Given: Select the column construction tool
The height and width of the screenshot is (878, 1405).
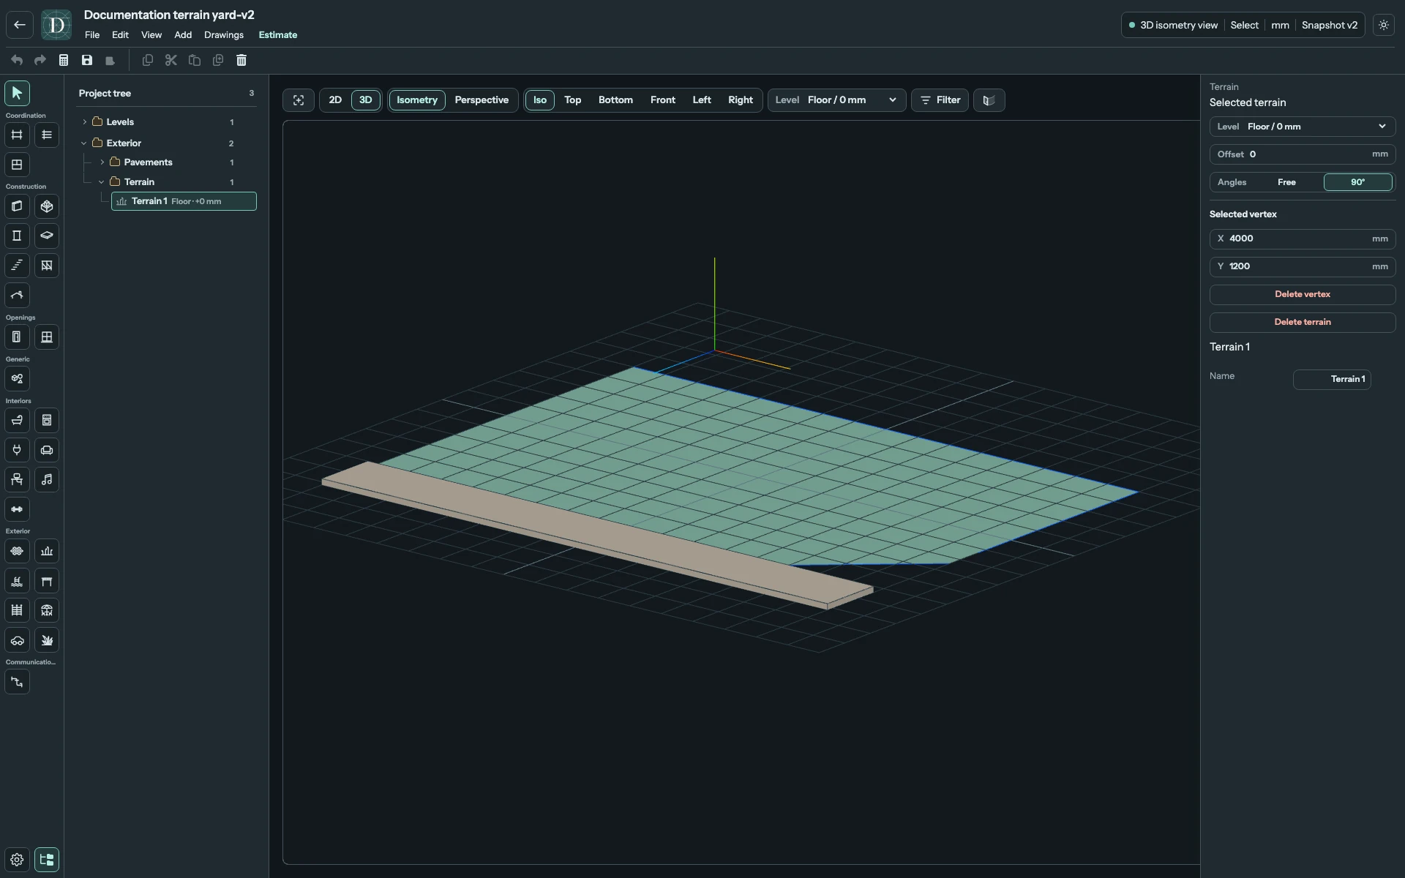Looking at the screenshot, I should [17, 236].
